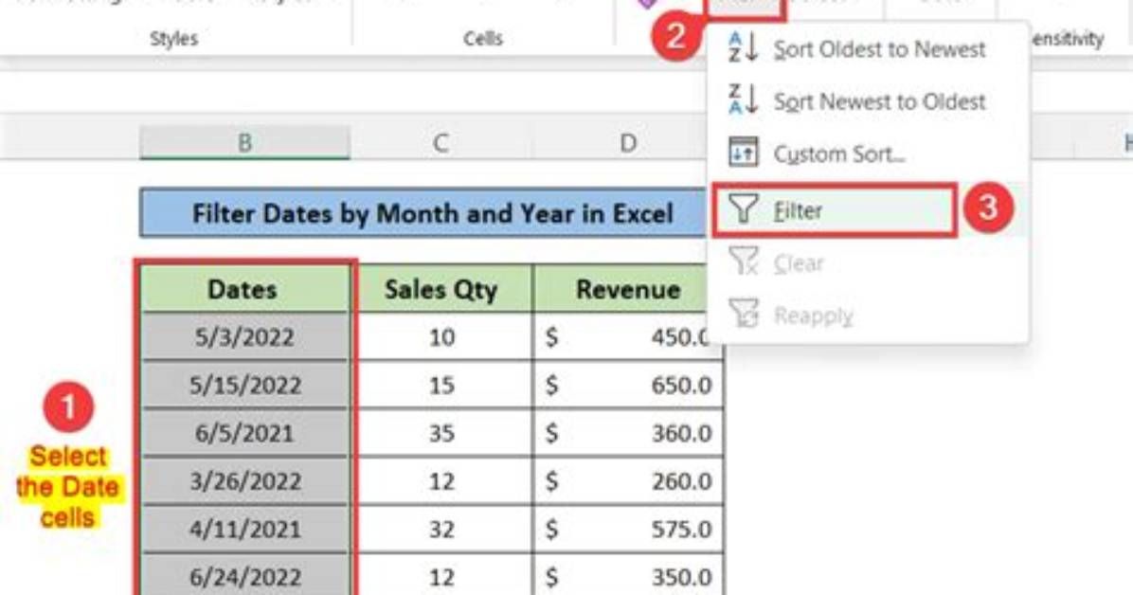Click the A-Z sort ascending icon
Viewport: 1133px width, 595px height.
[x=743, y=47]
